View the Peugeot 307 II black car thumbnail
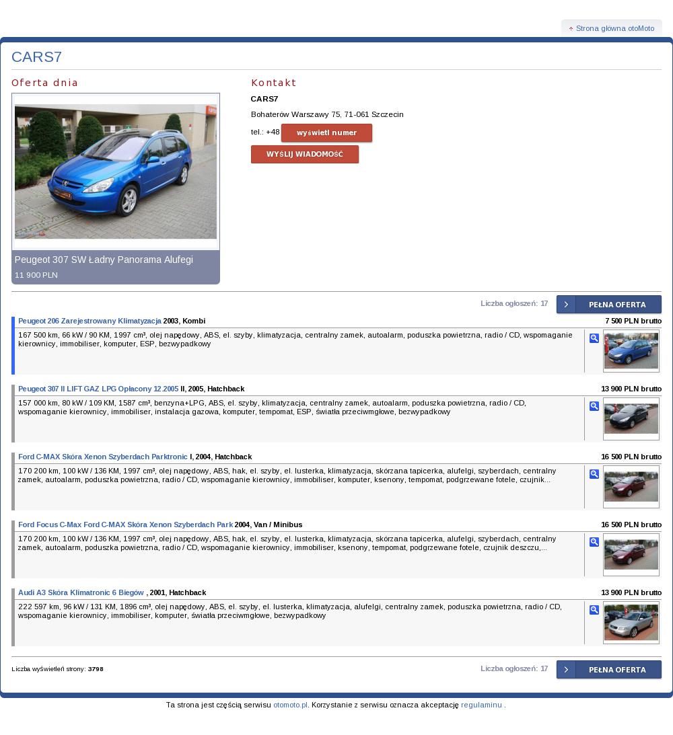673x735 pixels. click(x=631, y=418)
